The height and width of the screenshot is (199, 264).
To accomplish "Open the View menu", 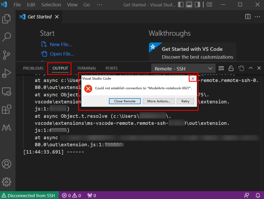I will click(x=72, y=5).
